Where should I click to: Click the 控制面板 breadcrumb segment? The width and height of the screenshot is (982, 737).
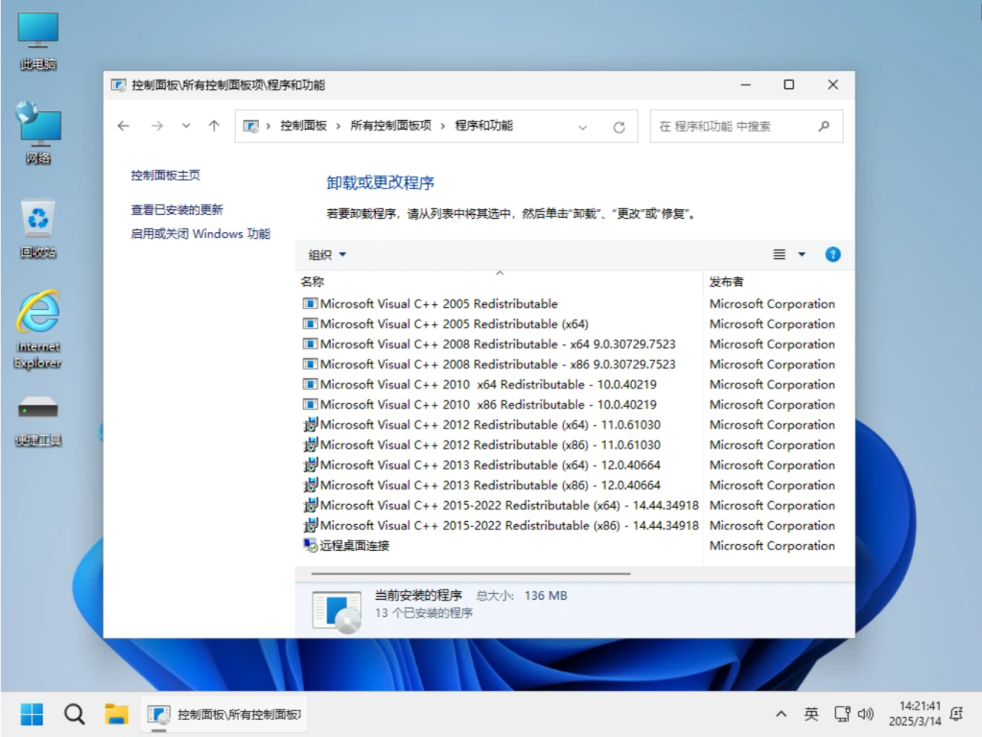(x=303, y=126)
